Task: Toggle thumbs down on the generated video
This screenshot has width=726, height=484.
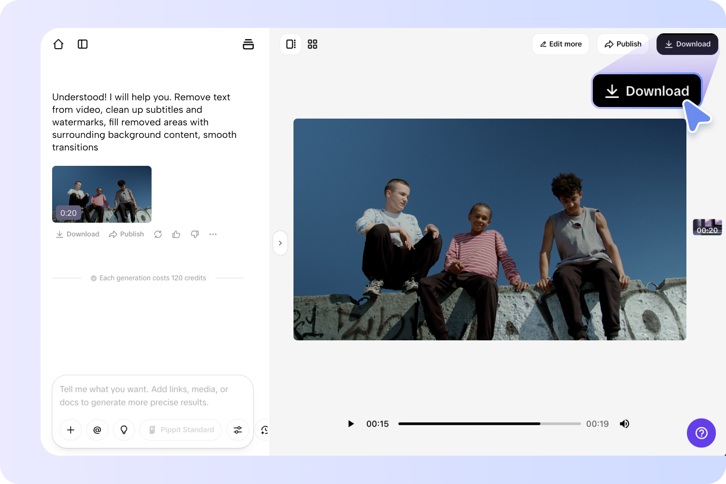Action: point(195,234)
